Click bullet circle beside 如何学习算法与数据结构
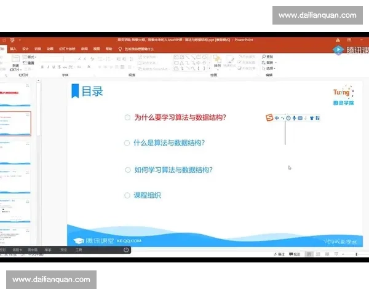This screenshot has width=369, height=295. (x=128, y=170)
